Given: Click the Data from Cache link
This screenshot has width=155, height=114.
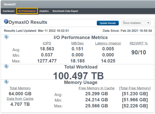Looking at the screenshot, I should (20, 99).
